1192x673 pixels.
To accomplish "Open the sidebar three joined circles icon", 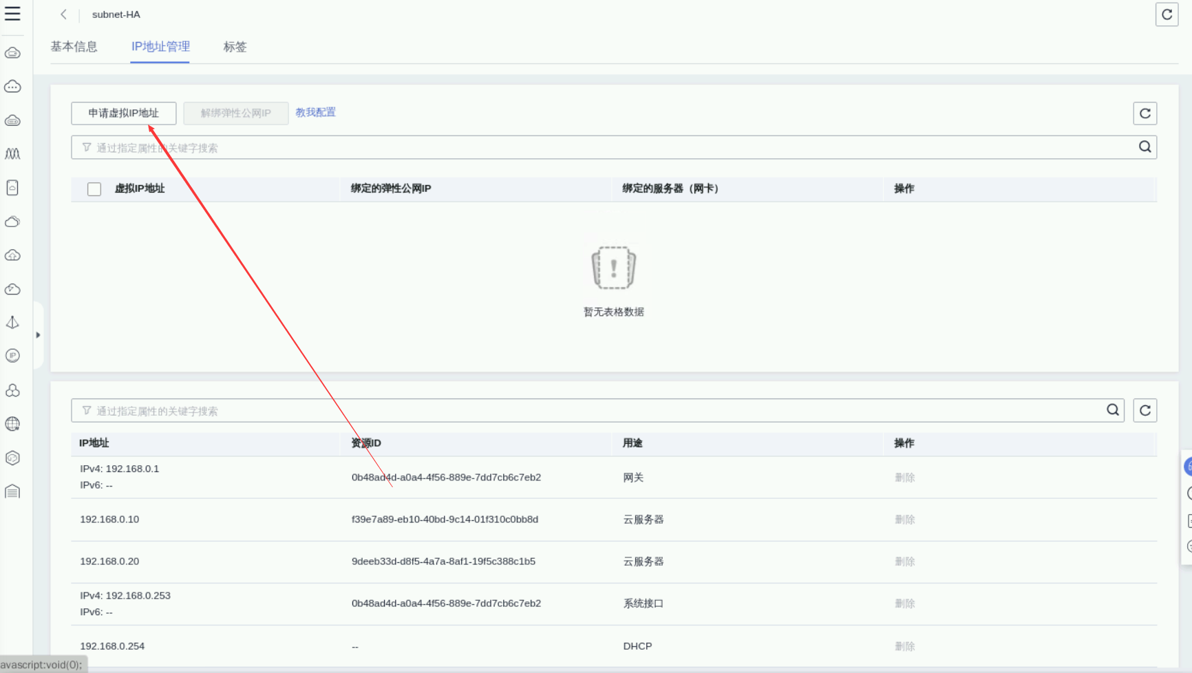I will (12, 390).
